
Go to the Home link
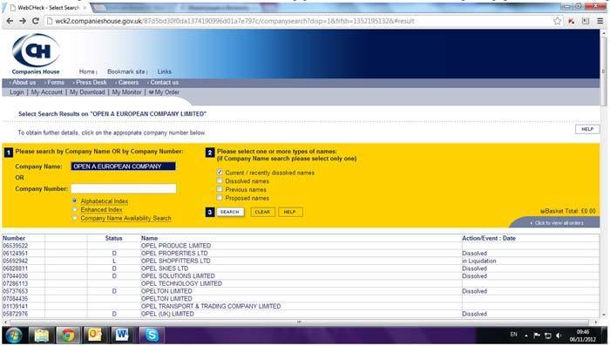[87, 71]
